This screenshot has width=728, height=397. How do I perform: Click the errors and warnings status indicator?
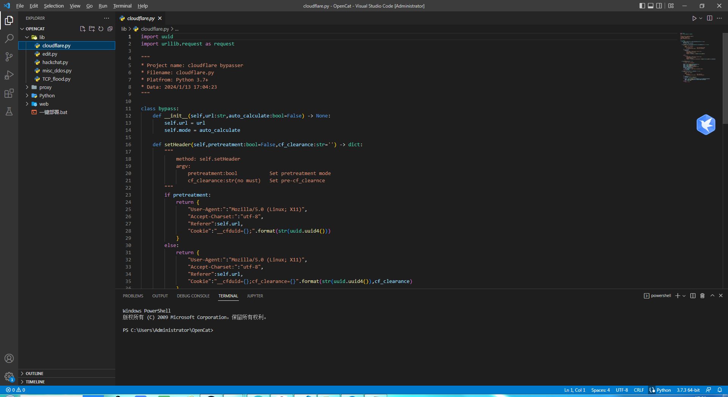[16, 390]
